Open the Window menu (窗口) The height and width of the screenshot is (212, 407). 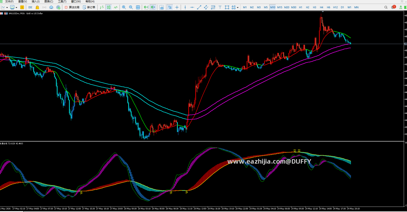[x=76, y=2]
